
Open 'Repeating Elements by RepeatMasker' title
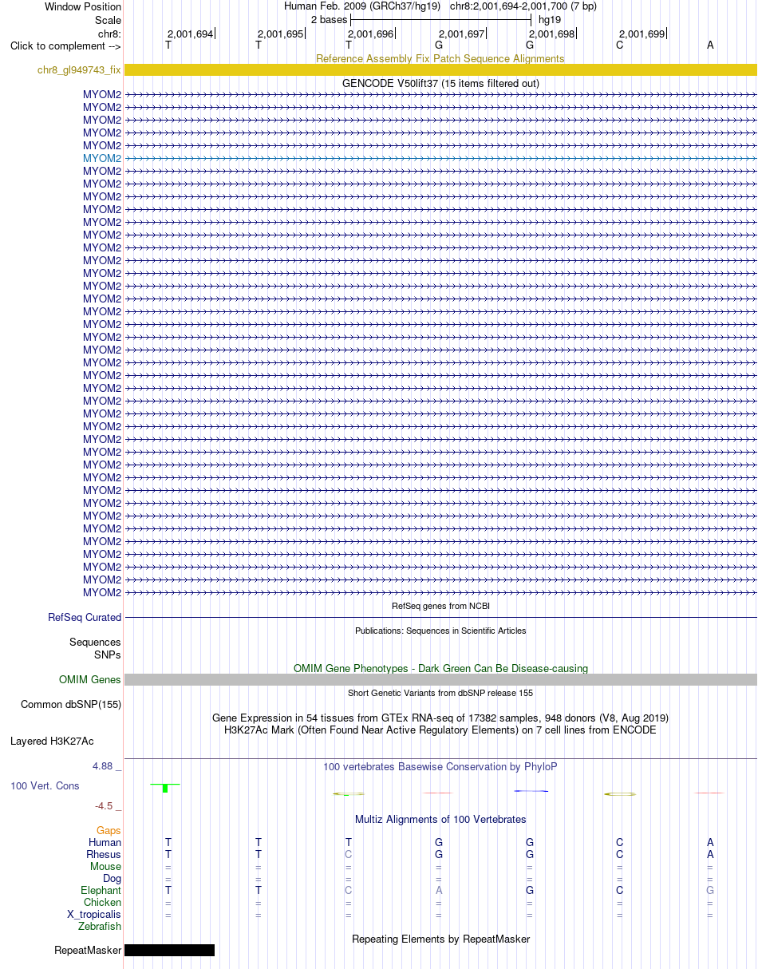coord(440,939)
